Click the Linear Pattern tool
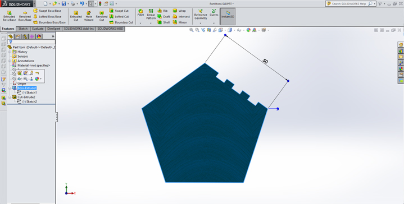This screenshot has width=404, height=204. click(151, 14)
